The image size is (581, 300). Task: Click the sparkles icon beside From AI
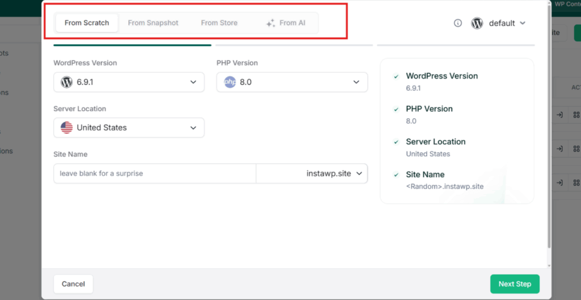click(271, 23)
